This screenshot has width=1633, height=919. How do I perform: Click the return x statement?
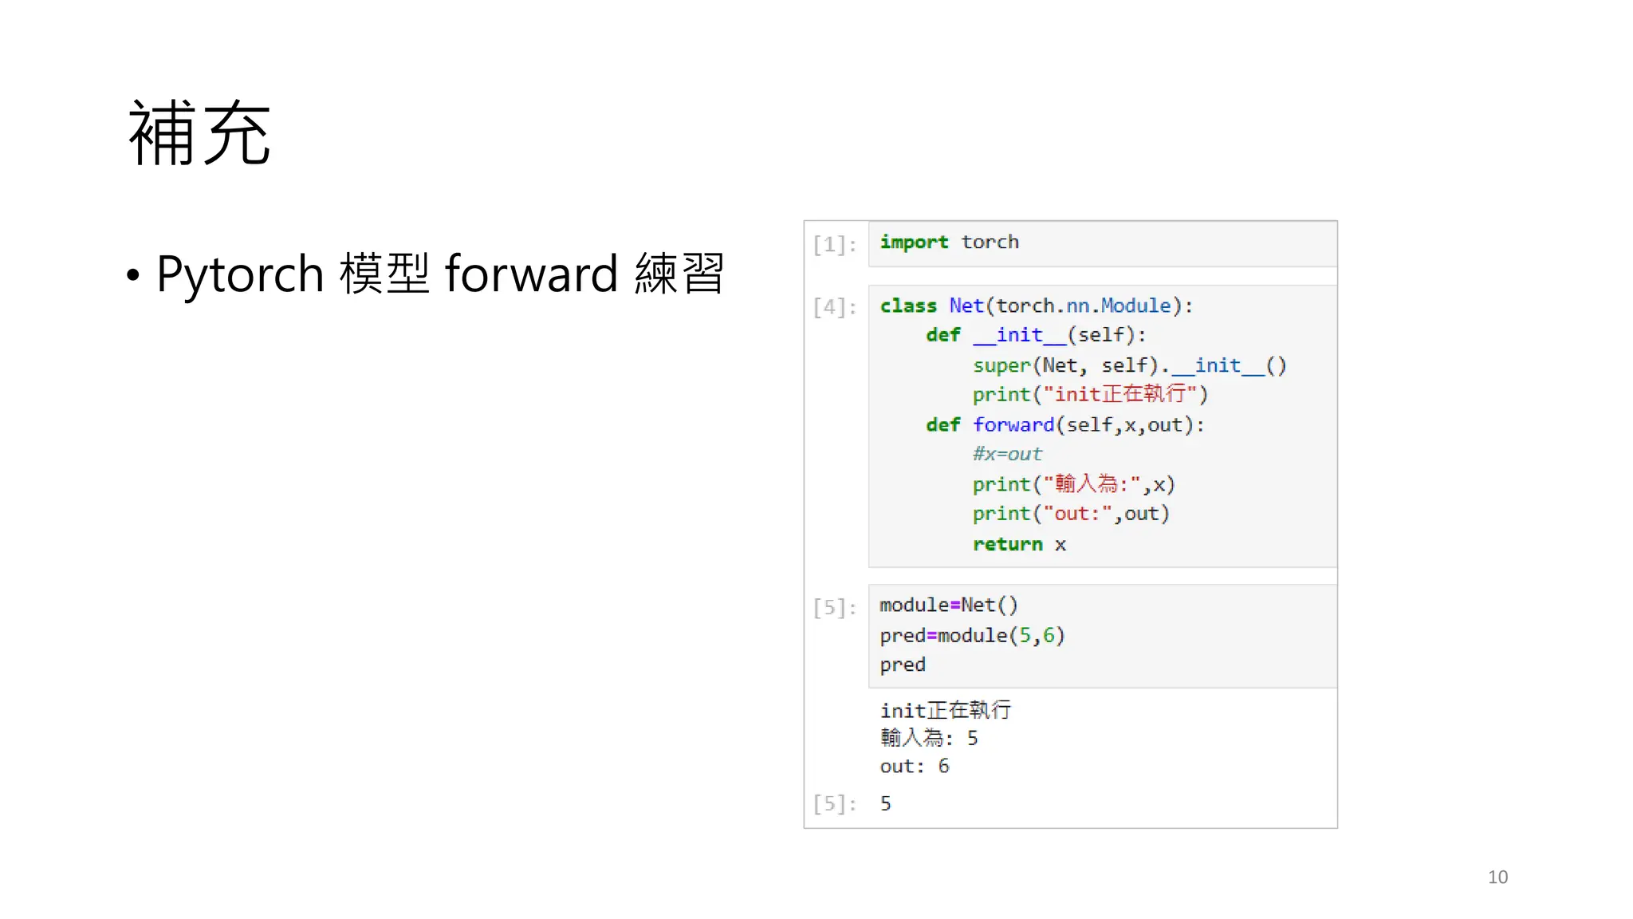click(x=1019, y=544)
